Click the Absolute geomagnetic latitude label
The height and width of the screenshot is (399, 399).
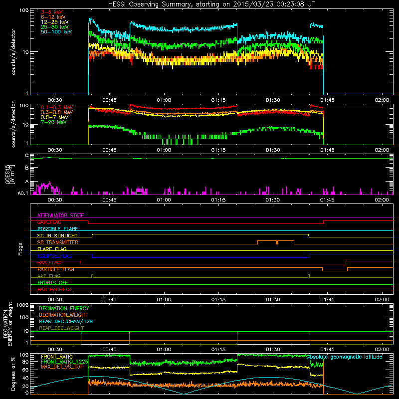345,357
